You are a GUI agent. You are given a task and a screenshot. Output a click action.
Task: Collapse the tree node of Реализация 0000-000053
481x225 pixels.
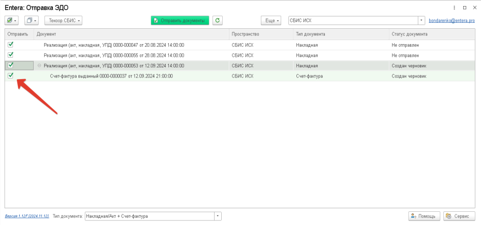click(39, 65)
